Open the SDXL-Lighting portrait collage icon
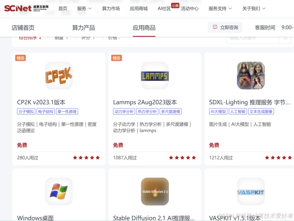294x221 pixels. click(251, 76)
